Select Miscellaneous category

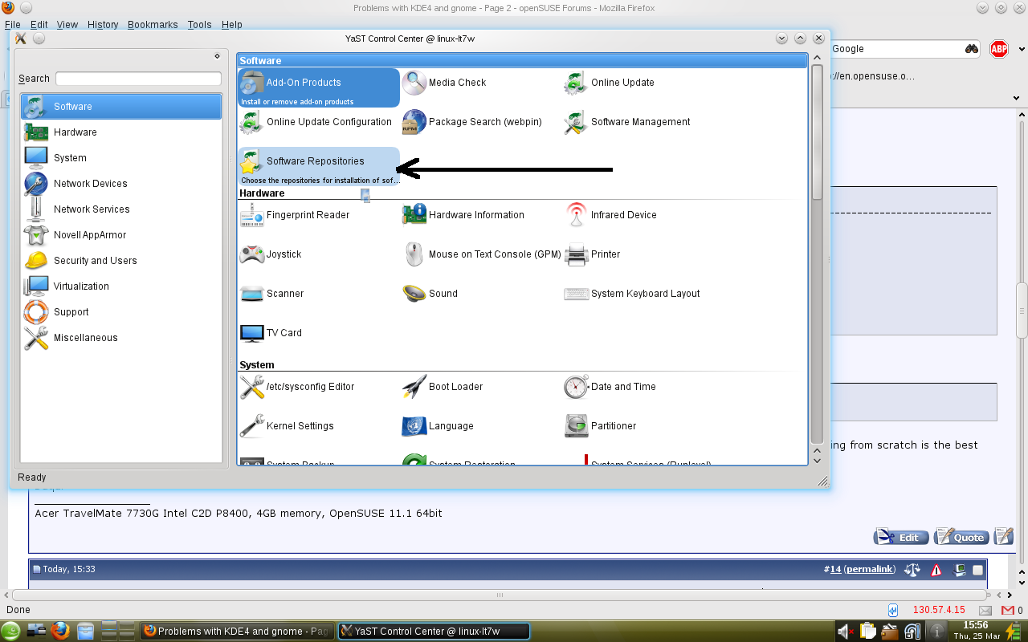121,338
